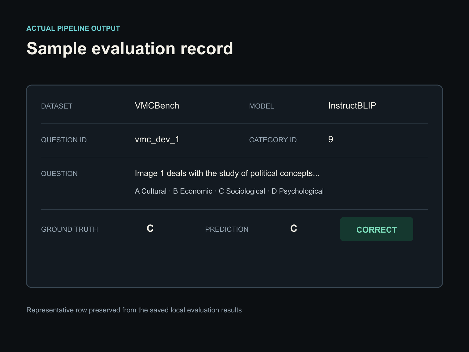Click option 'B Economic'
This screenshot has width=469, height=352.
[193, 191]
